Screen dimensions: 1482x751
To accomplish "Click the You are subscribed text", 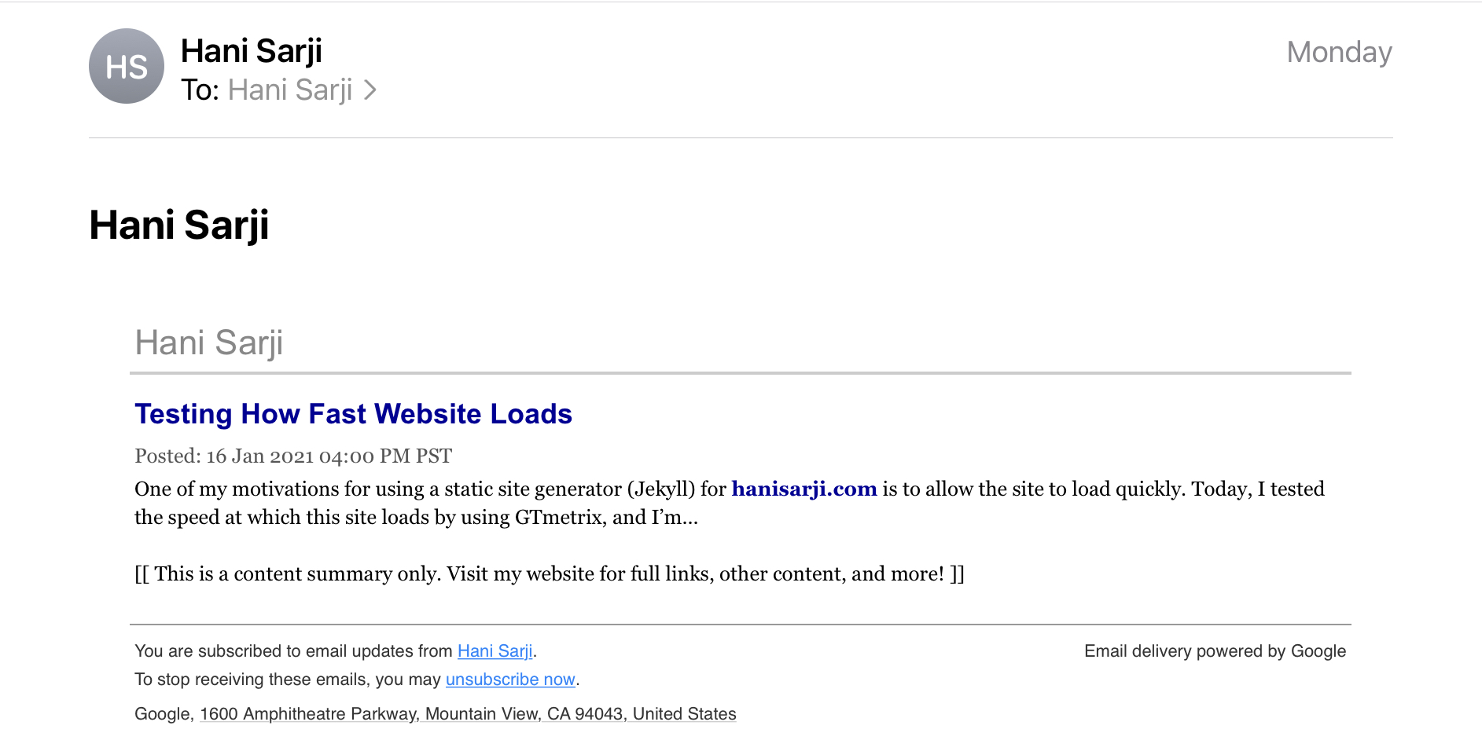I will coord(294,651).
